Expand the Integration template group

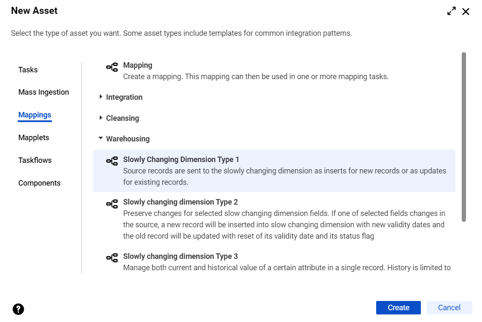(x=100, y=97)
